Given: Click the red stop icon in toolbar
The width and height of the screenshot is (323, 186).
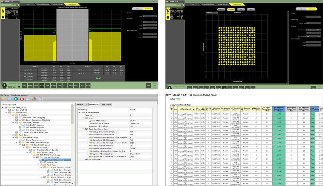Looking at the screenshot, I should (x=22, y=99).
